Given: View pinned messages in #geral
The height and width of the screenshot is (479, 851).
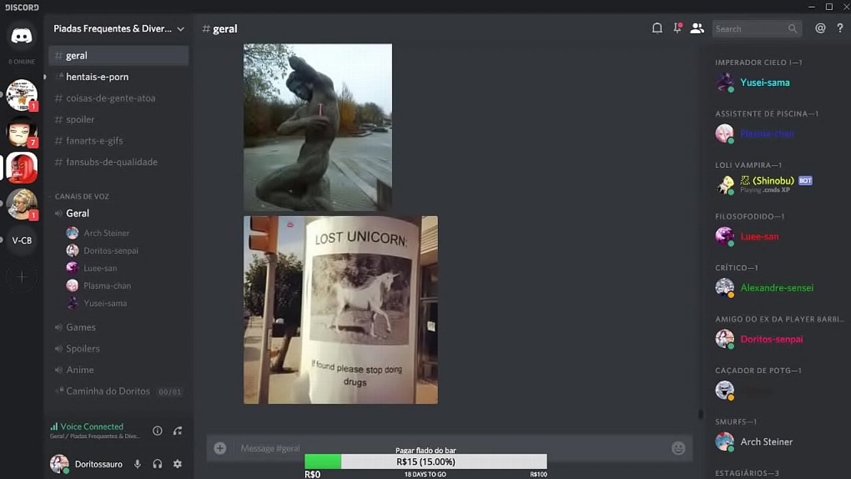Looking at the screenshot, I should coord(677,28).
